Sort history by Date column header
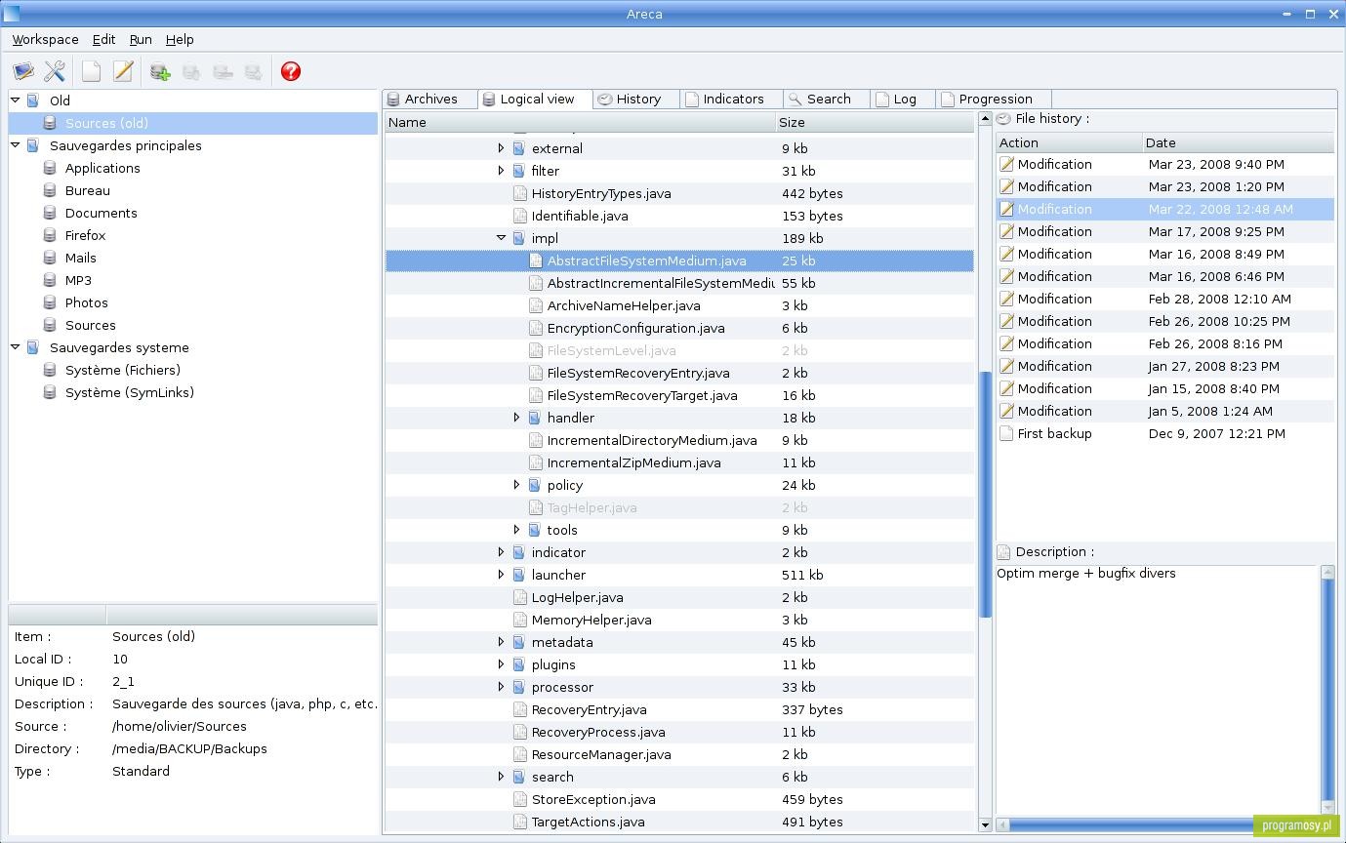Screen dimensions: 1346x843 point(1238,142)
